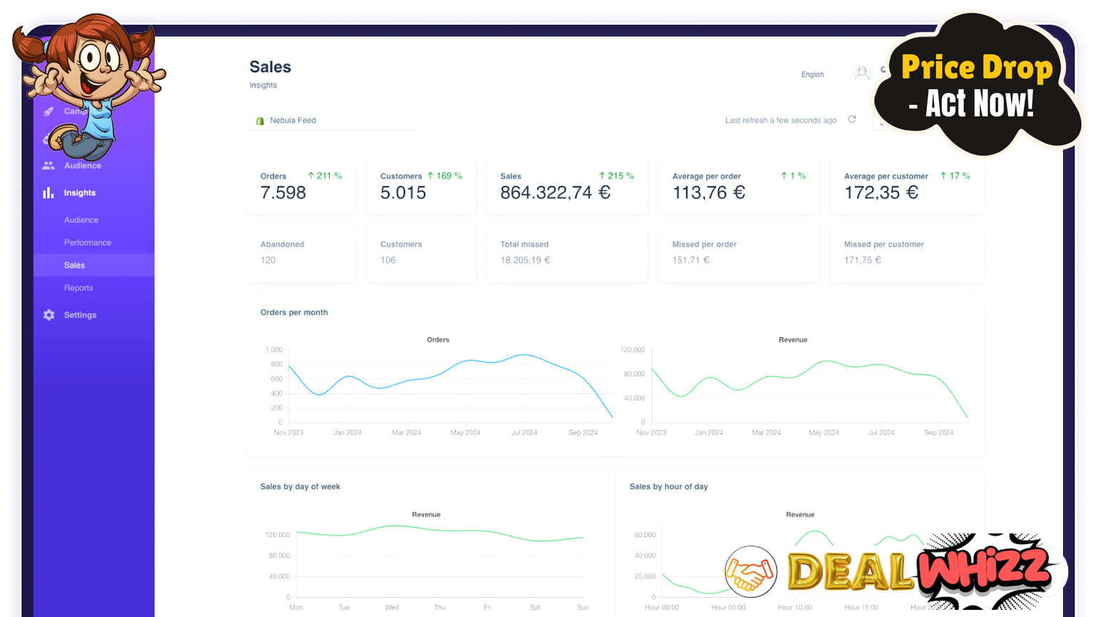
Task: Click the Sales by day of week heading
Action: (x=300, y=487)
